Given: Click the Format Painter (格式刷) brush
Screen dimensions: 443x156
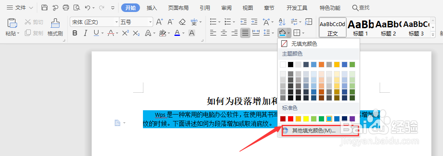Looking at the screenshot, I should (x=55, y=24).
